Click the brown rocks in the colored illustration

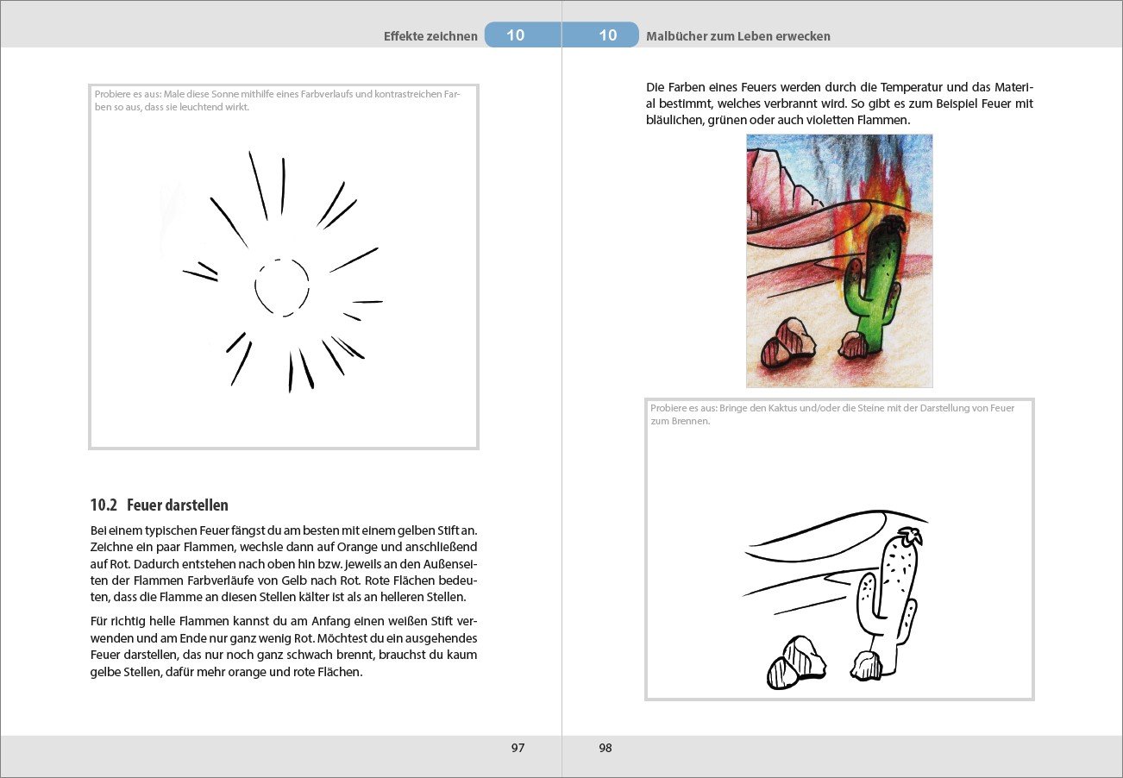[789, 342]
